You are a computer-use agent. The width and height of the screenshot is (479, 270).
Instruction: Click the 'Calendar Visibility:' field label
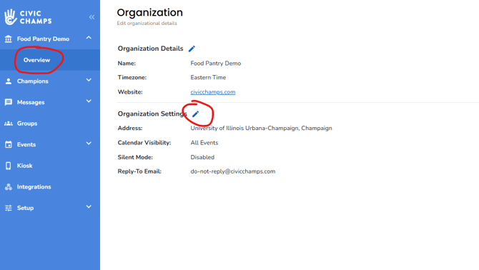[144, 142]
